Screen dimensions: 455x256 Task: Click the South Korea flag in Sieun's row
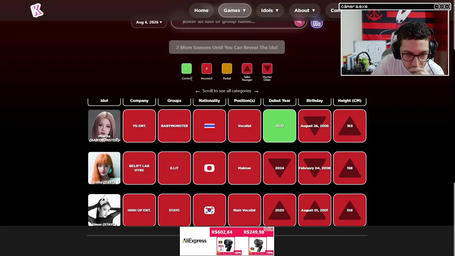tap(209, 210)
